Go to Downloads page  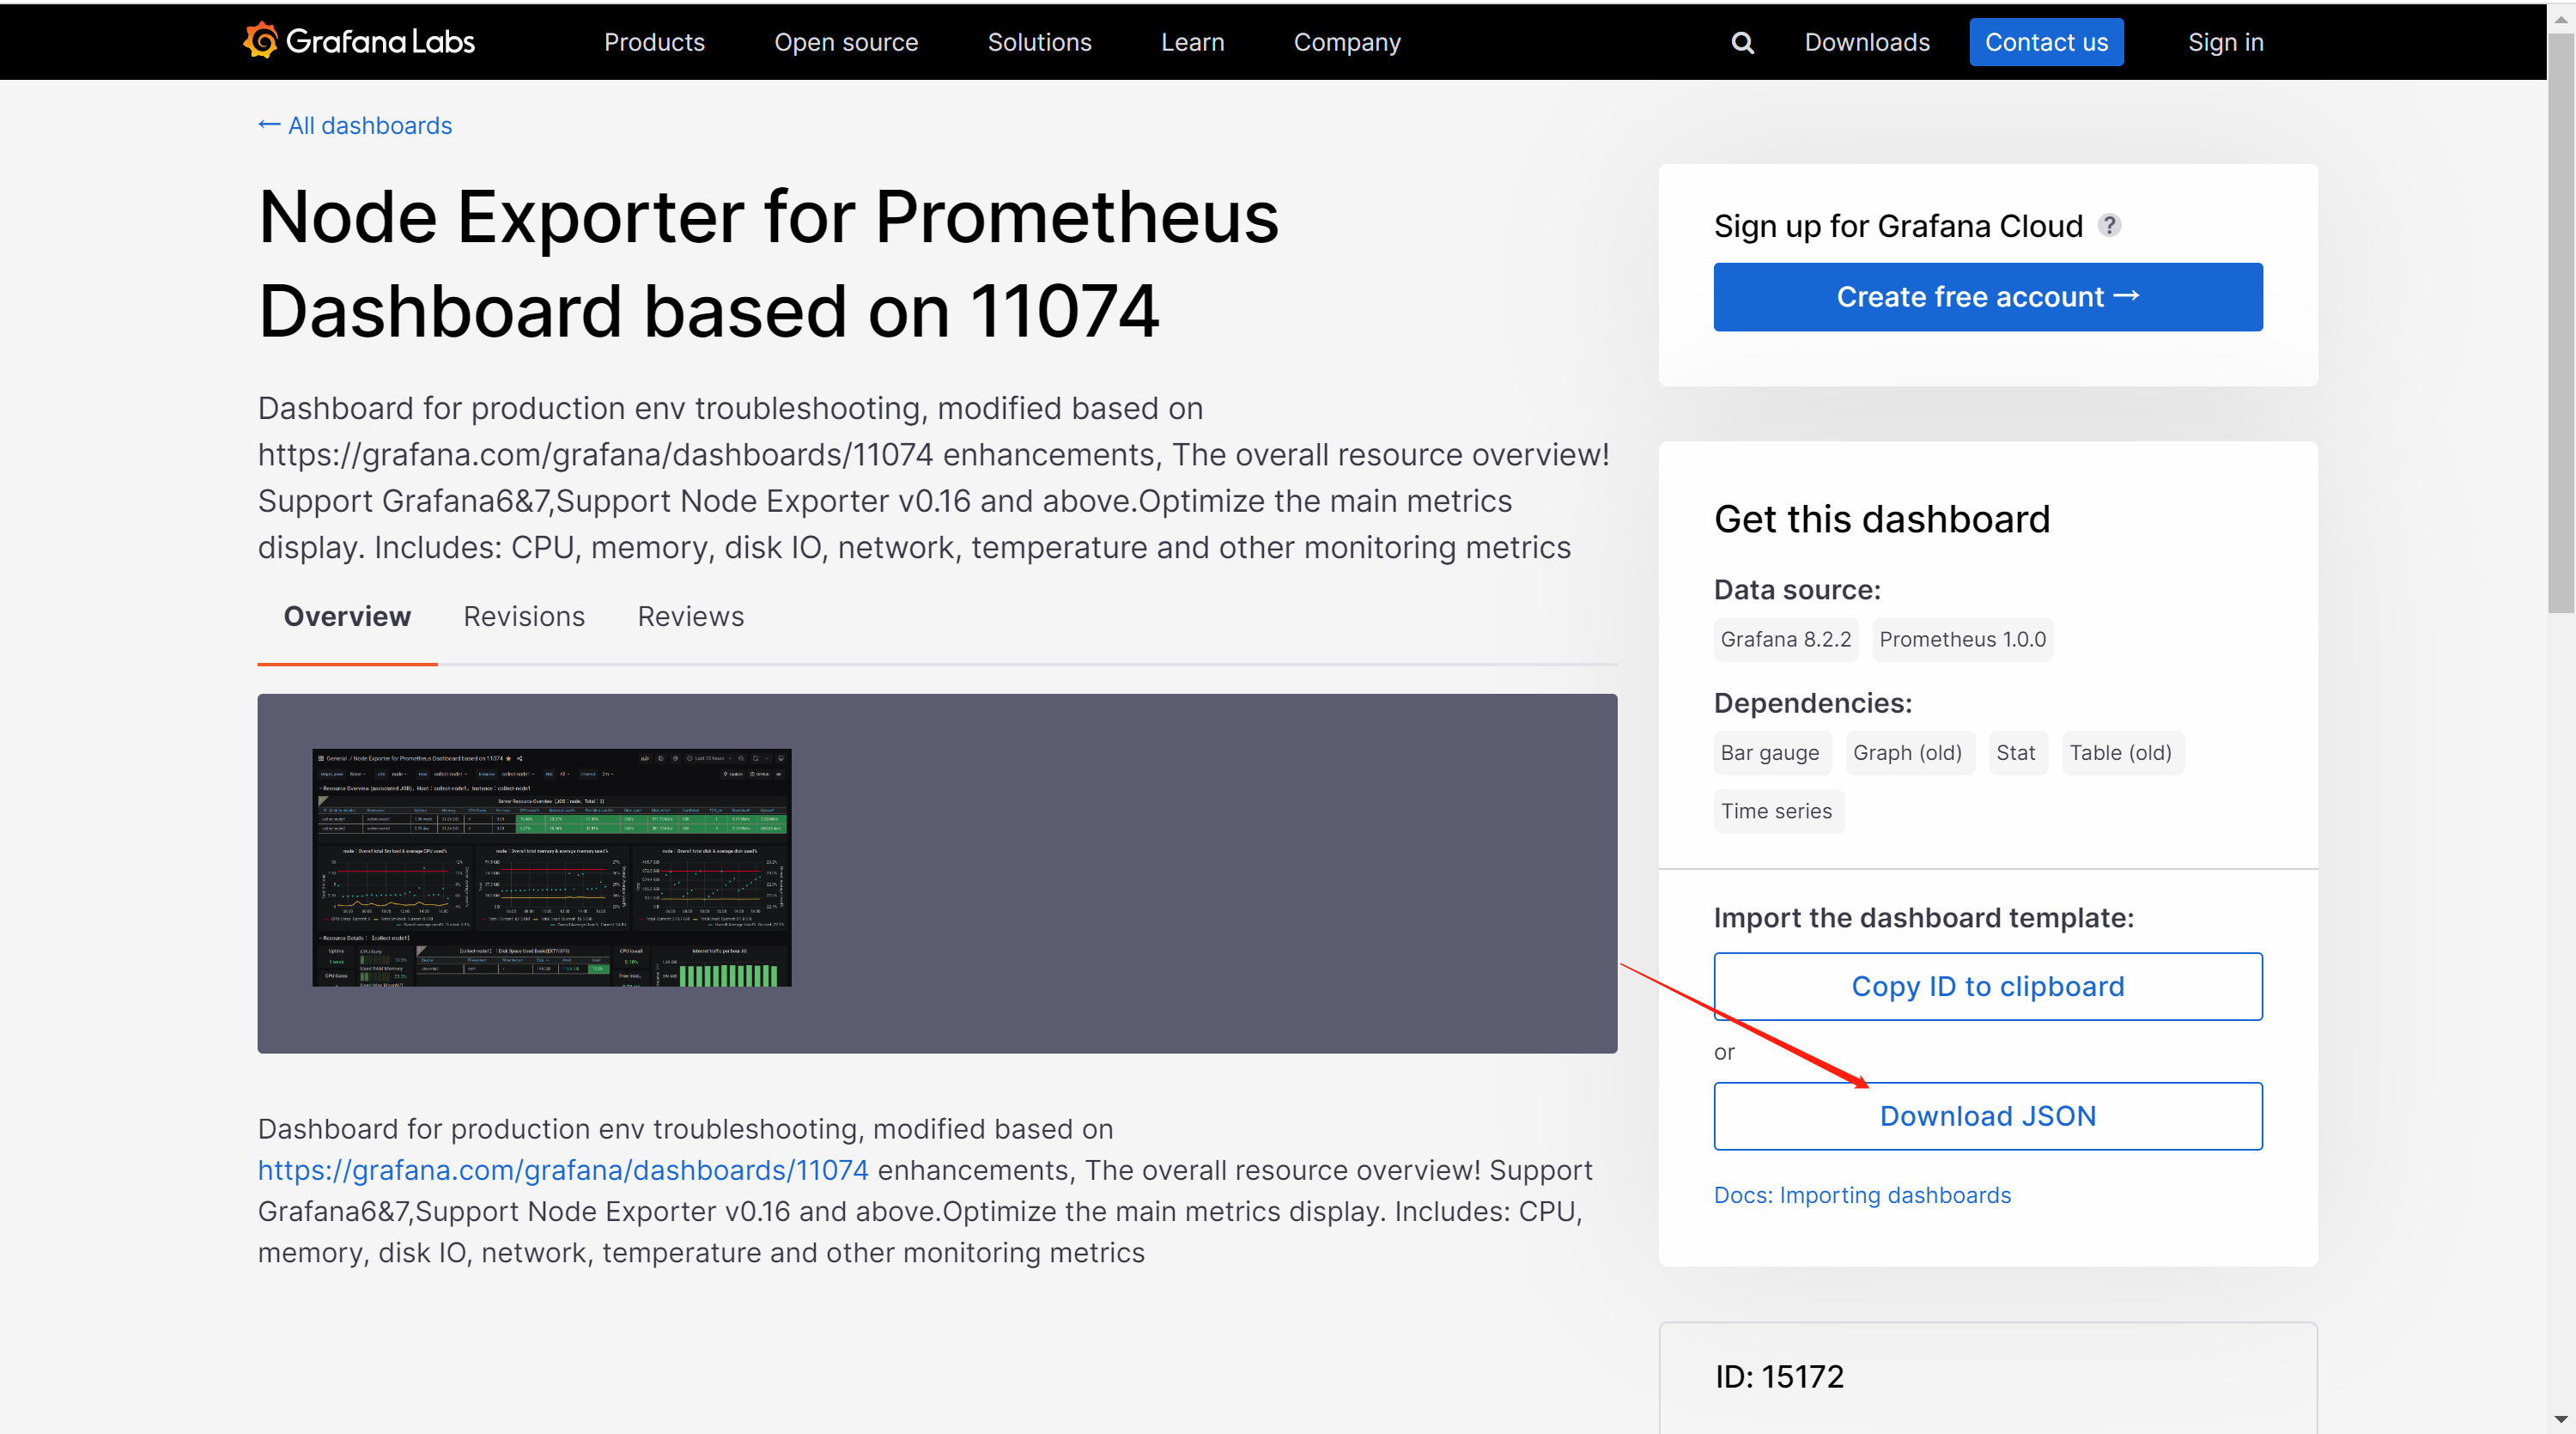1867,42
